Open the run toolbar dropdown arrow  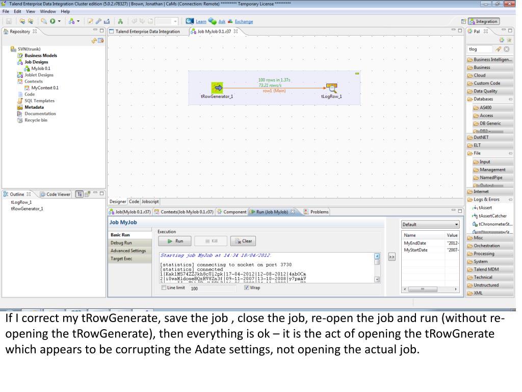(59, 21)
